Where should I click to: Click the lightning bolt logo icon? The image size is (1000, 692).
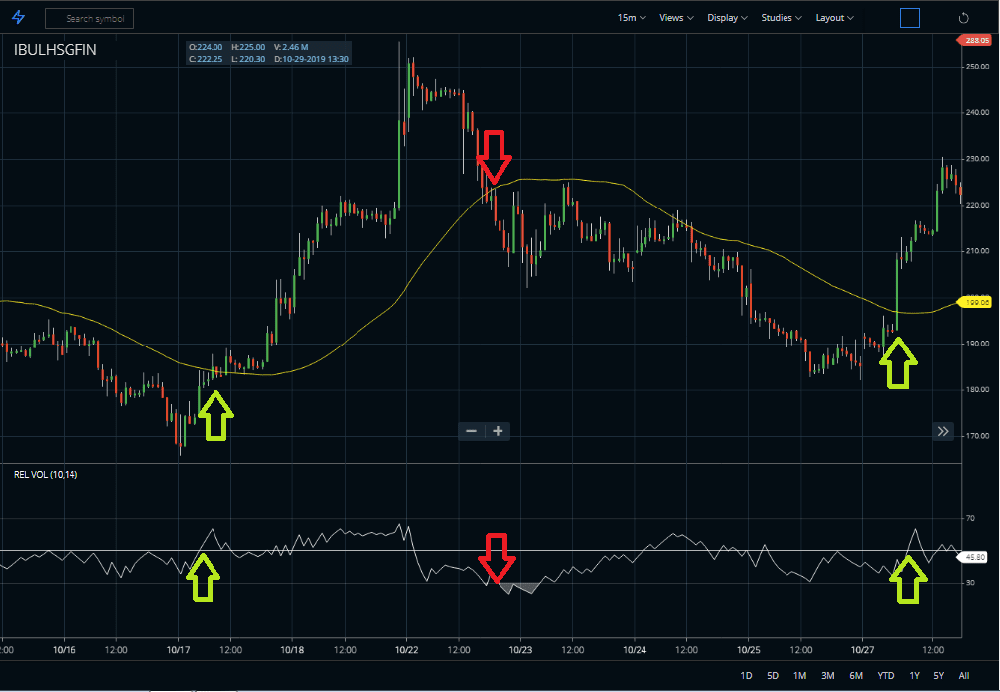coord(19,17)
